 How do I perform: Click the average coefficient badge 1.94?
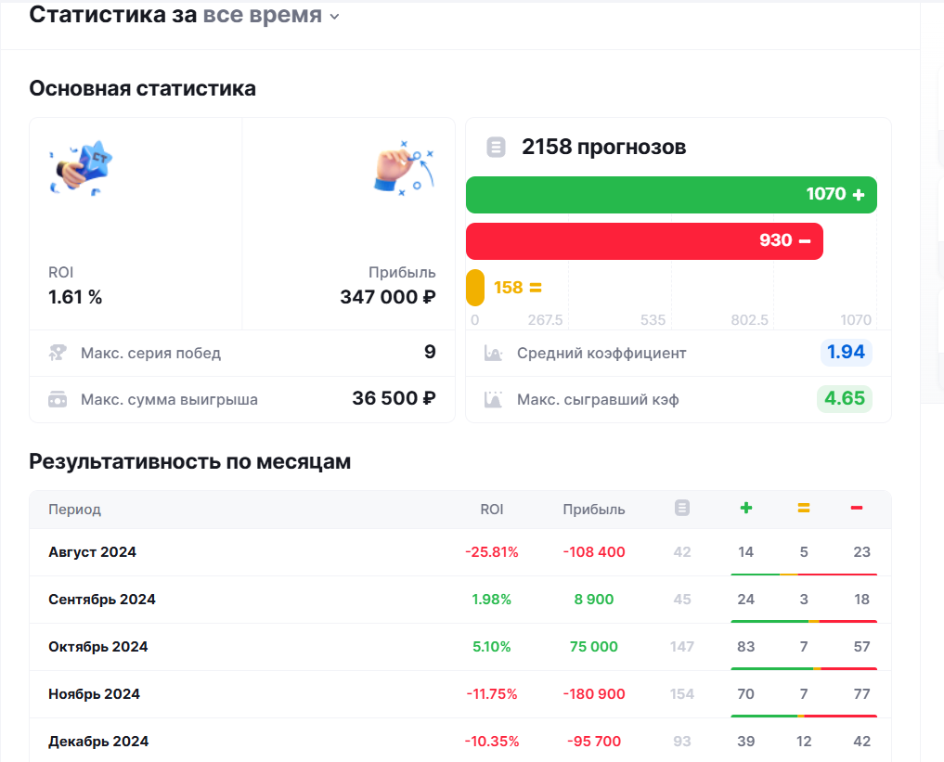click(846, 352)
